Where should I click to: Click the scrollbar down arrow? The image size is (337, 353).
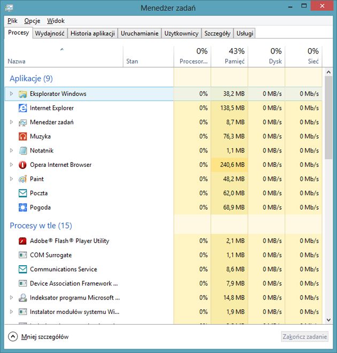coord(328,320)
